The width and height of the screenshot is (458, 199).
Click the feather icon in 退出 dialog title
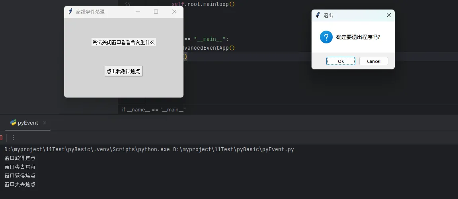(x=318, y=16)
